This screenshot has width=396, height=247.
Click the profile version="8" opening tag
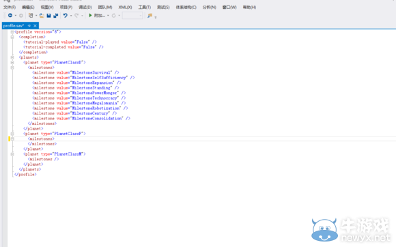pos(38,32)
